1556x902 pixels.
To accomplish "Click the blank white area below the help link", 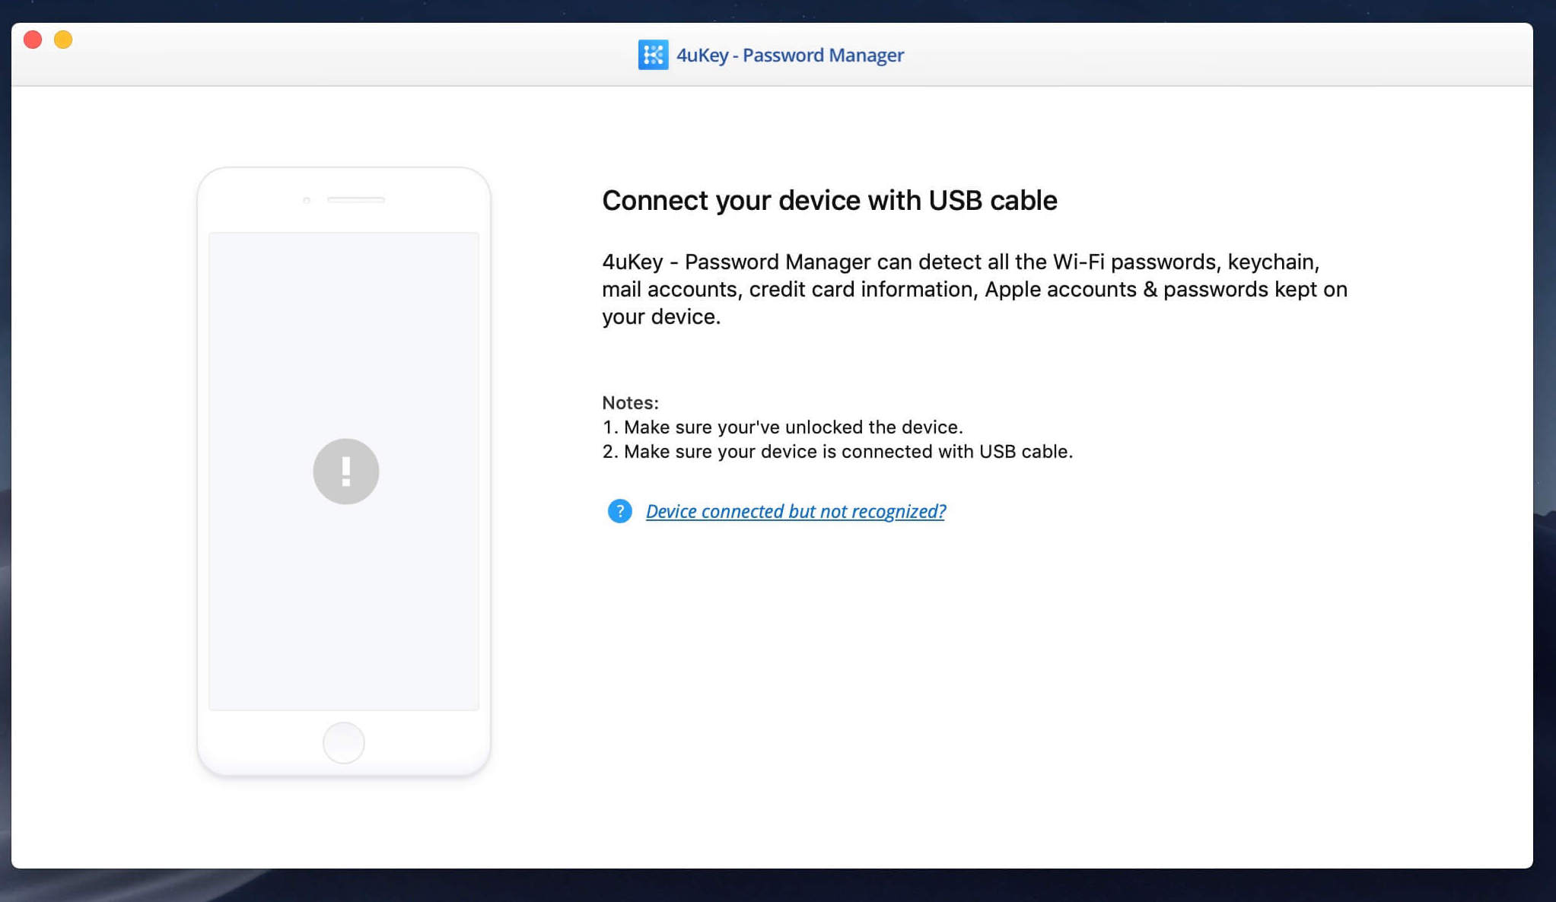I will coord(974,684).
